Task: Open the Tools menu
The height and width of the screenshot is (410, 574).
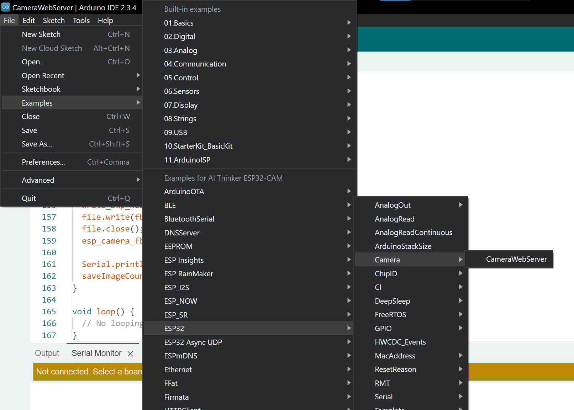Action: (x=81, y=21)
